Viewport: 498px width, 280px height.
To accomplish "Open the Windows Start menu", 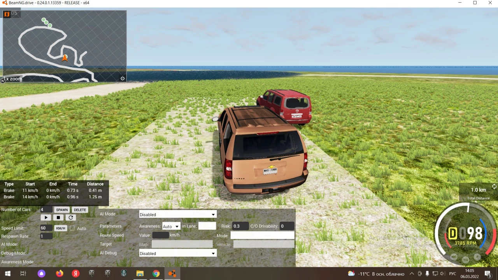I will click(7, 273).
